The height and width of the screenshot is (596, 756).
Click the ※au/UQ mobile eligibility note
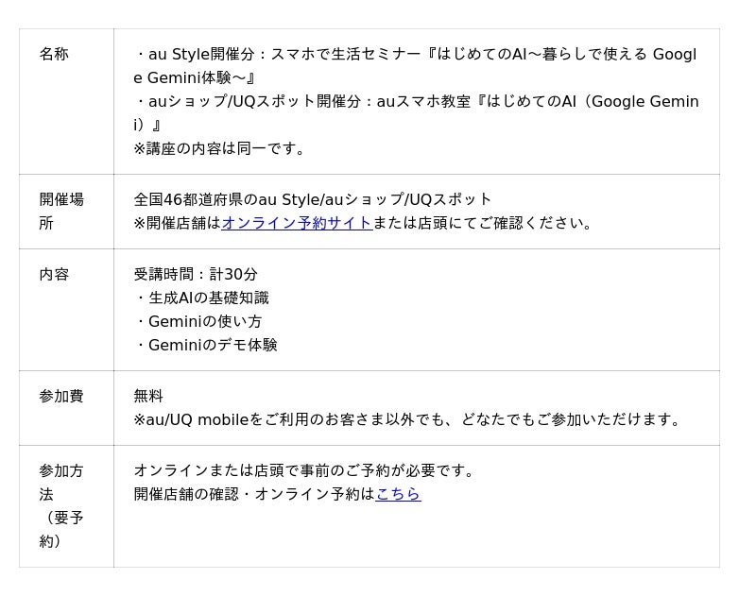(x=408, y=419)
